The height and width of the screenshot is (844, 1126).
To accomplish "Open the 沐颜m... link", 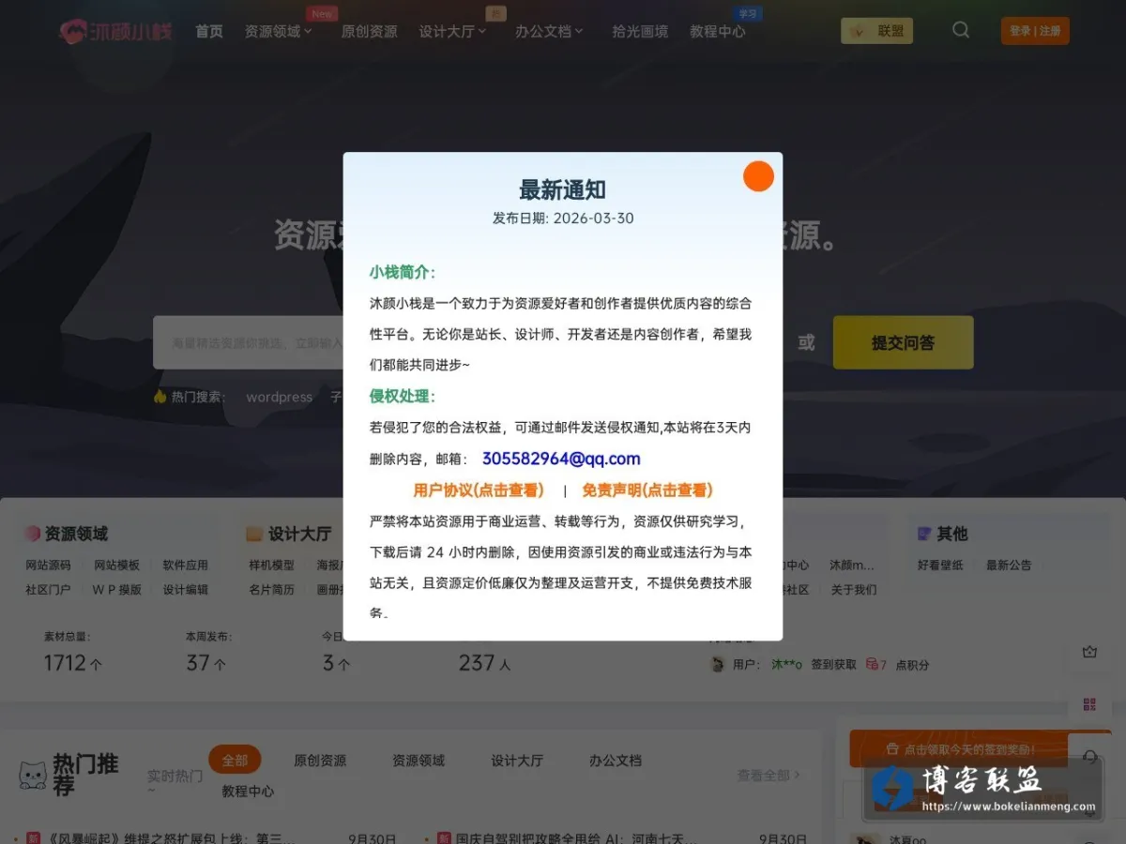I will coord(852,565).
